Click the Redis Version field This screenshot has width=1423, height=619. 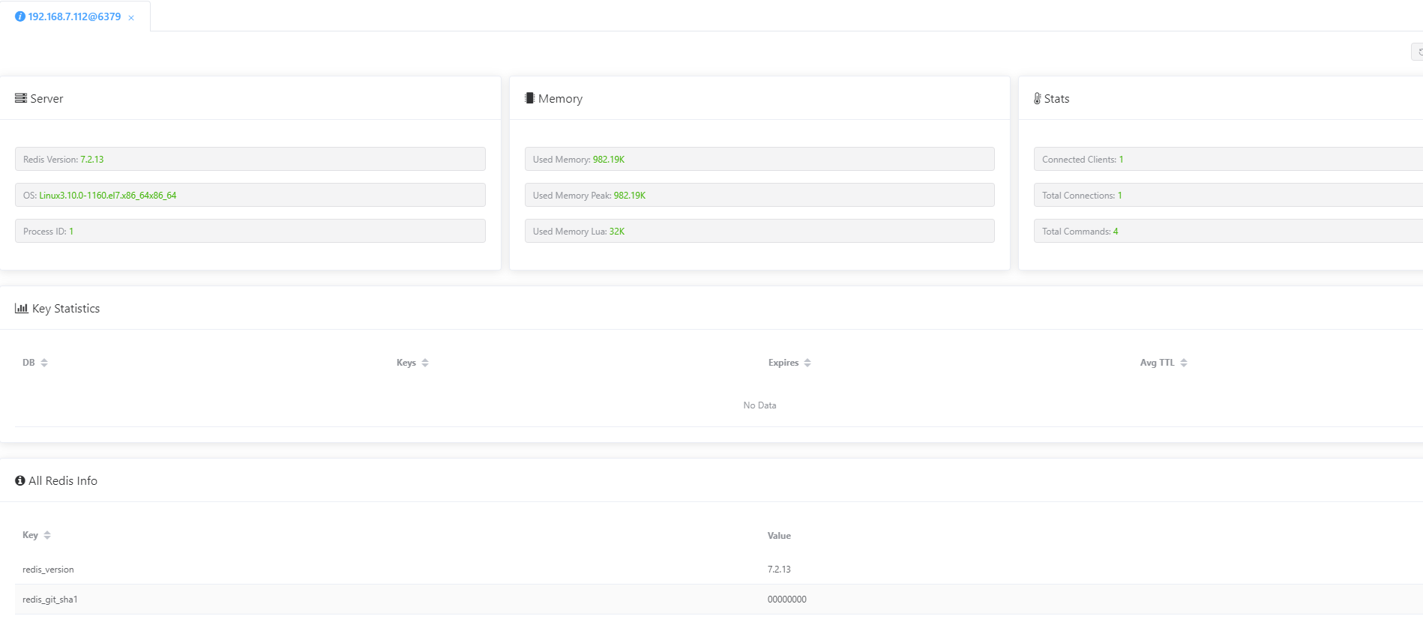coord(250,159)
